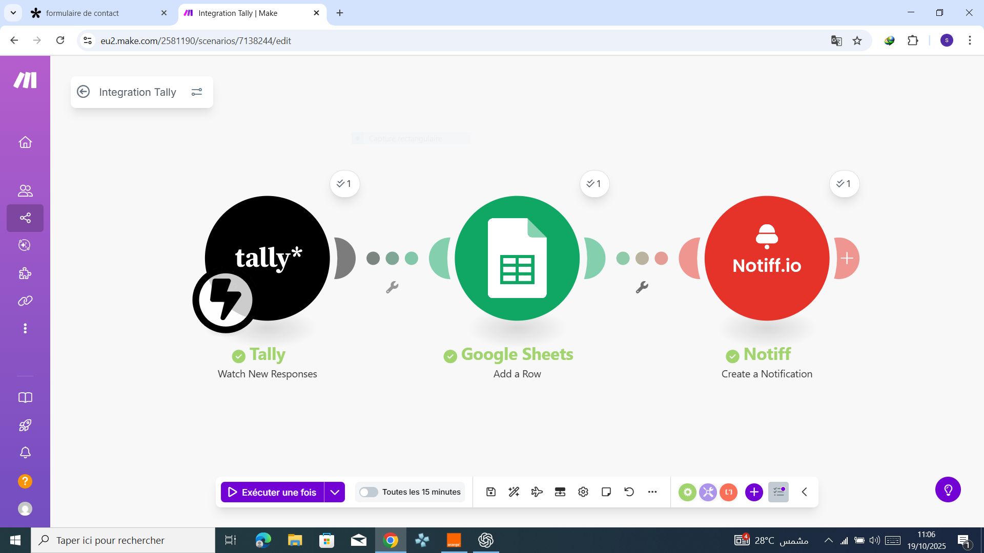Open the explain flow airplane icon
Image resolution: width=984 pixels, height=553 pixels.
coord(537,492)
